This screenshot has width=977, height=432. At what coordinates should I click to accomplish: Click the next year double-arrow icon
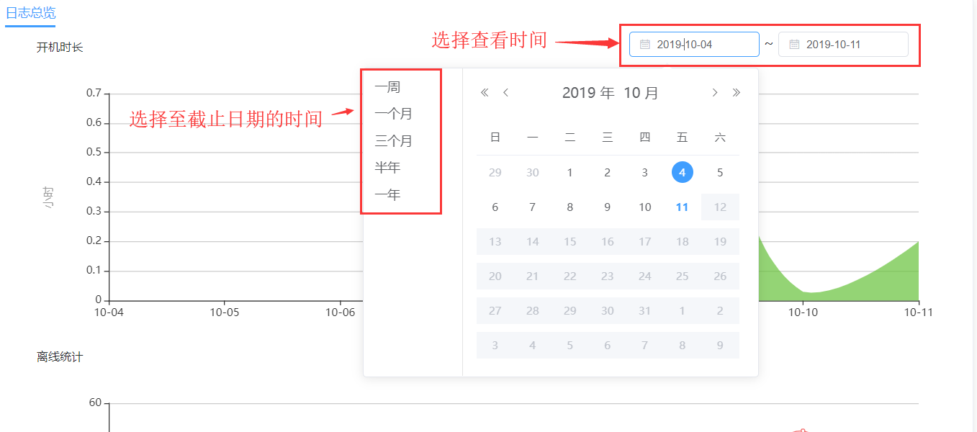pyautogui.click(x=736, y=92)
